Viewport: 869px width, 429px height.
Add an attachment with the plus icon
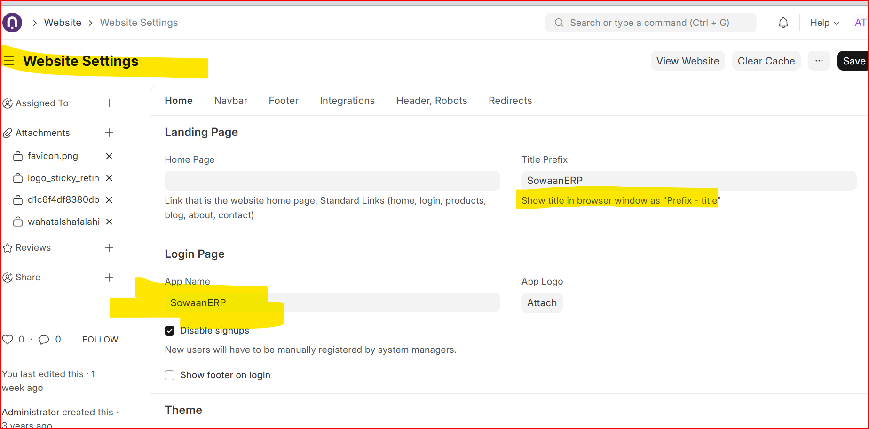(x=109, y=133)
